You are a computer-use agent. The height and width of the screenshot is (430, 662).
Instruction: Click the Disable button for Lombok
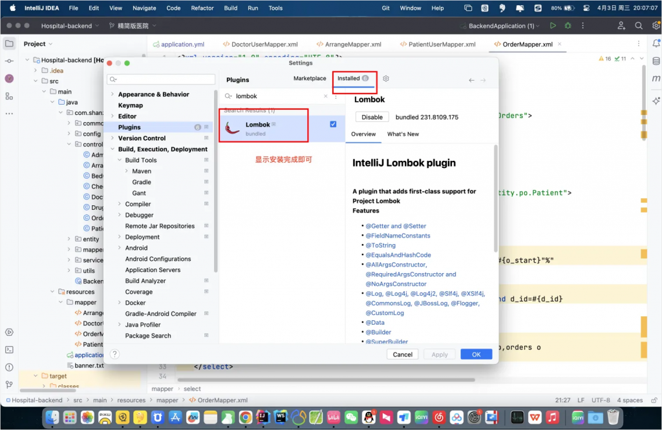(x=372, y=118)
